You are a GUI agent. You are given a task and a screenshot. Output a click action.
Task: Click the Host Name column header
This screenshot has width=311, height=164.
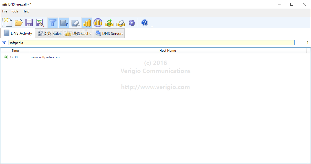pos(168,51)
